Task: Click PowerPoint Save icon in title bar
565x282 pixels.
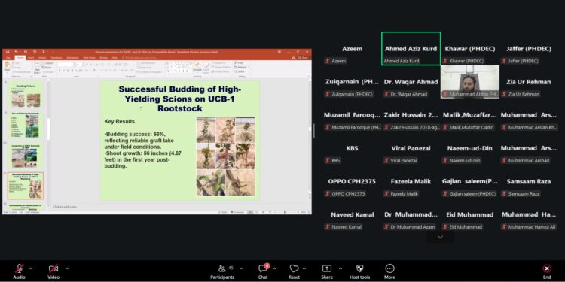Action: pyautogui.click(x=8, y=52)
